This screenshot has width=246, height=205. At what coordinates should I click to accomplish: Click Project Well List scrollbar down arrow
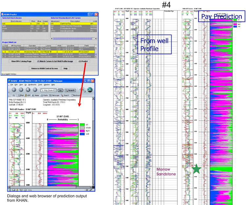coord(96,57)
